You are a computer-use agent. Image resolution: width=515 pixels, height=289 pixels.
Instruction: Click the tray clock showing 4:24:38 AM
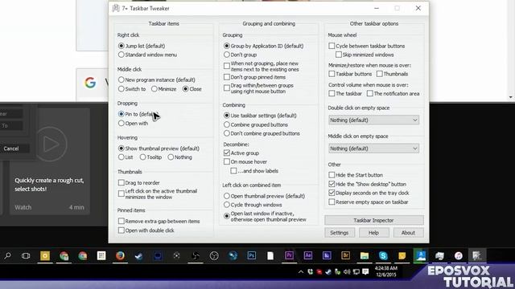(386, 271)
